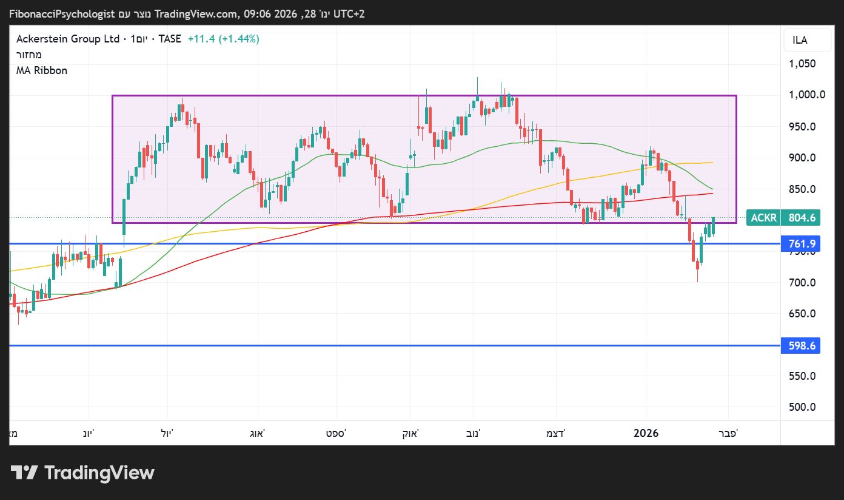Click the 1,000.0 price axis label
The image size is (844, 500).
(x=806, y=95)
